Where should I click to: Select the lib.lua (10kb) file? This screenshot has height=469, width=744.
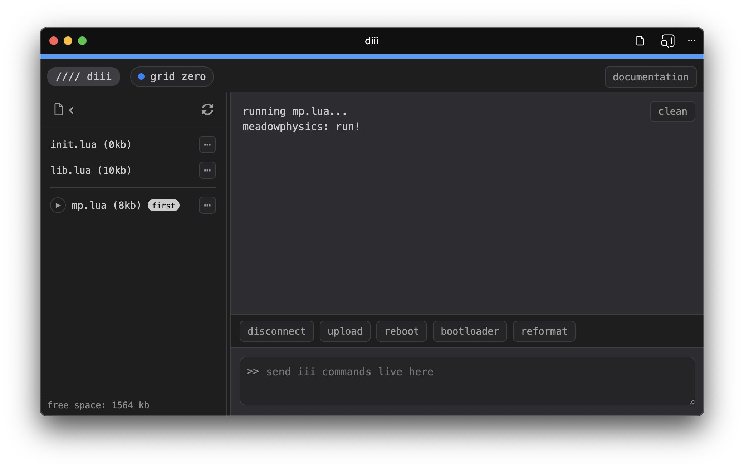tap(91, 170)
